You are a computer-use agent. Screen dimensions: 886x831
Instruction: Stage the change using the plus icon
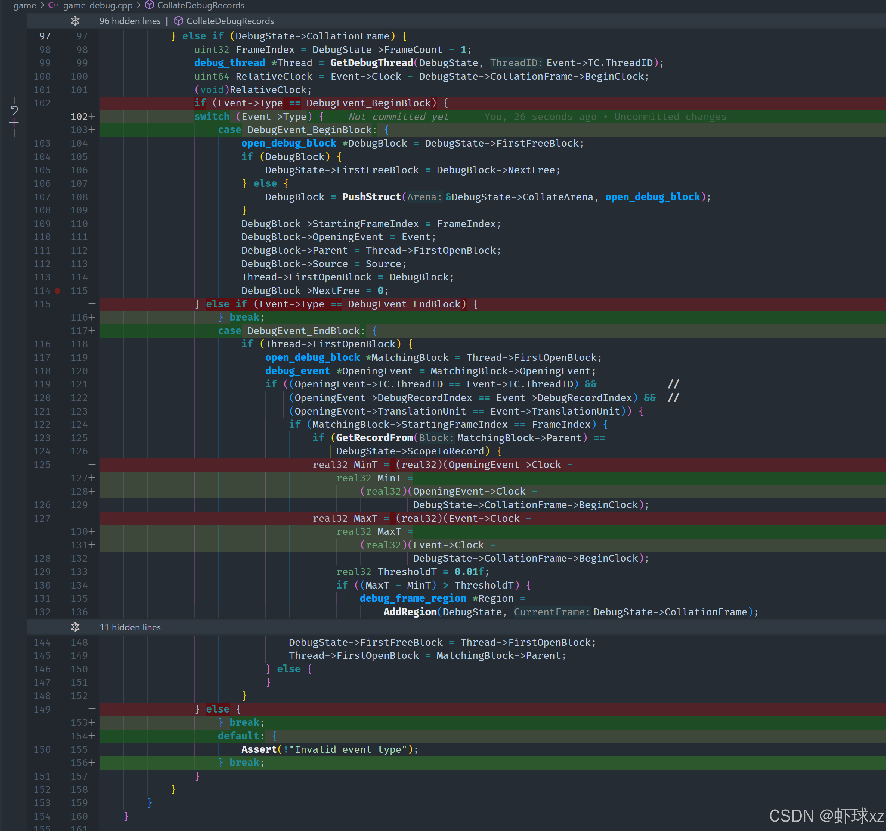(x=14, y=123)
